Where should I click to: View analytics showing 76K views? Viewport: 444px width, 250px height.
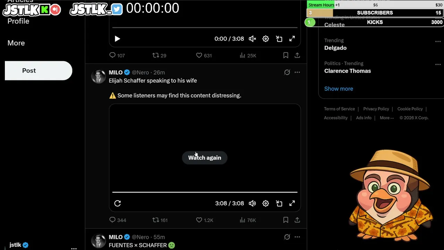coord(248,220)
